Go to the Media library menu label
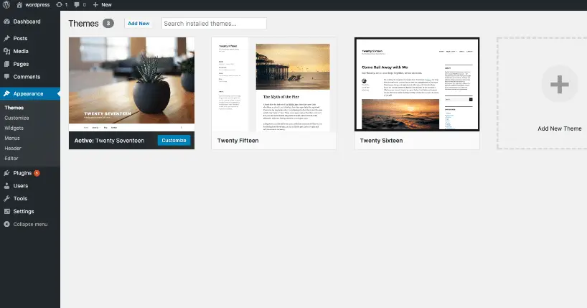The height and width of the screenshot is (308, 587). click(21, 52)
